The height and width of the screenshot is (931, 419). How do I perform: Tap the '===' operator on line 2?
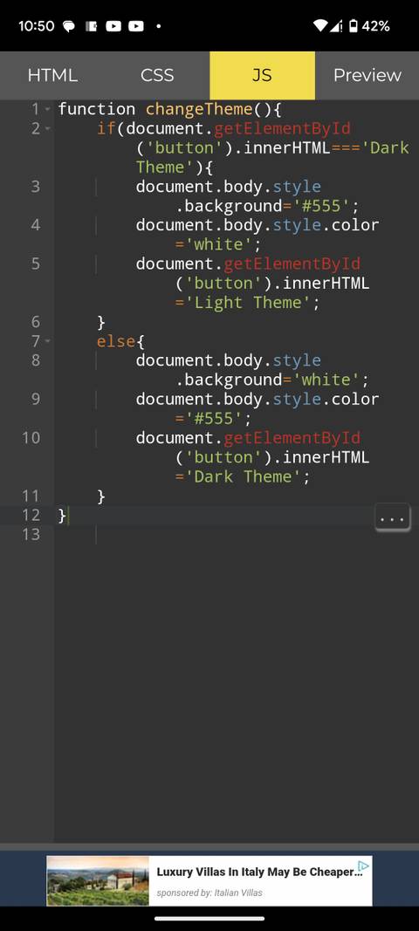pos(345,147)
